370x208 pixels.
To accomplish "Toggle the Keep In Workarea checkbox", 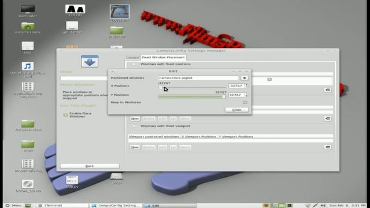I will point(245,102).
